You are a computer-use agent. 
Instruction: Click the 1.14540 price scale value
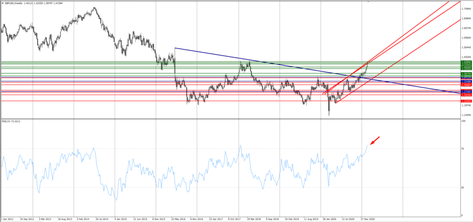click(x=467, y=115)
